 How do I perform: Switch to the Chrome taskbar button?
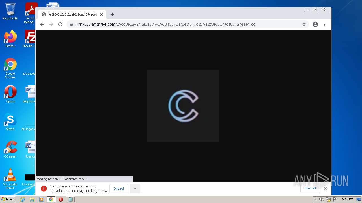[51, 199]
